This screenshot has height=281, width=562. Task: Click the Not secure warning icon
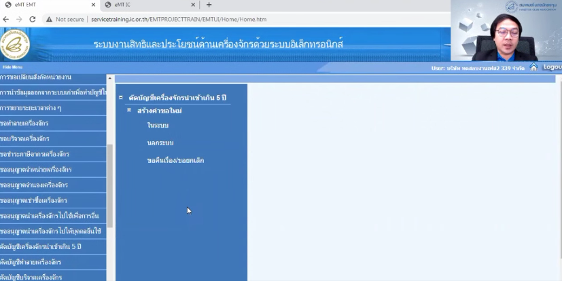49,19
